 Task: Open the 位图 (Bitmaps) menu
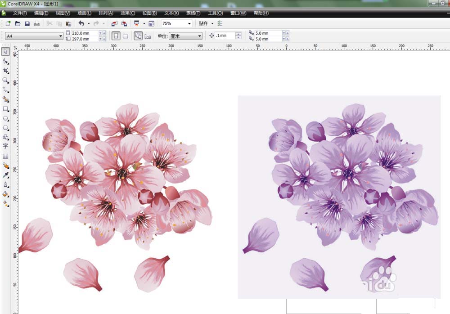149,13
